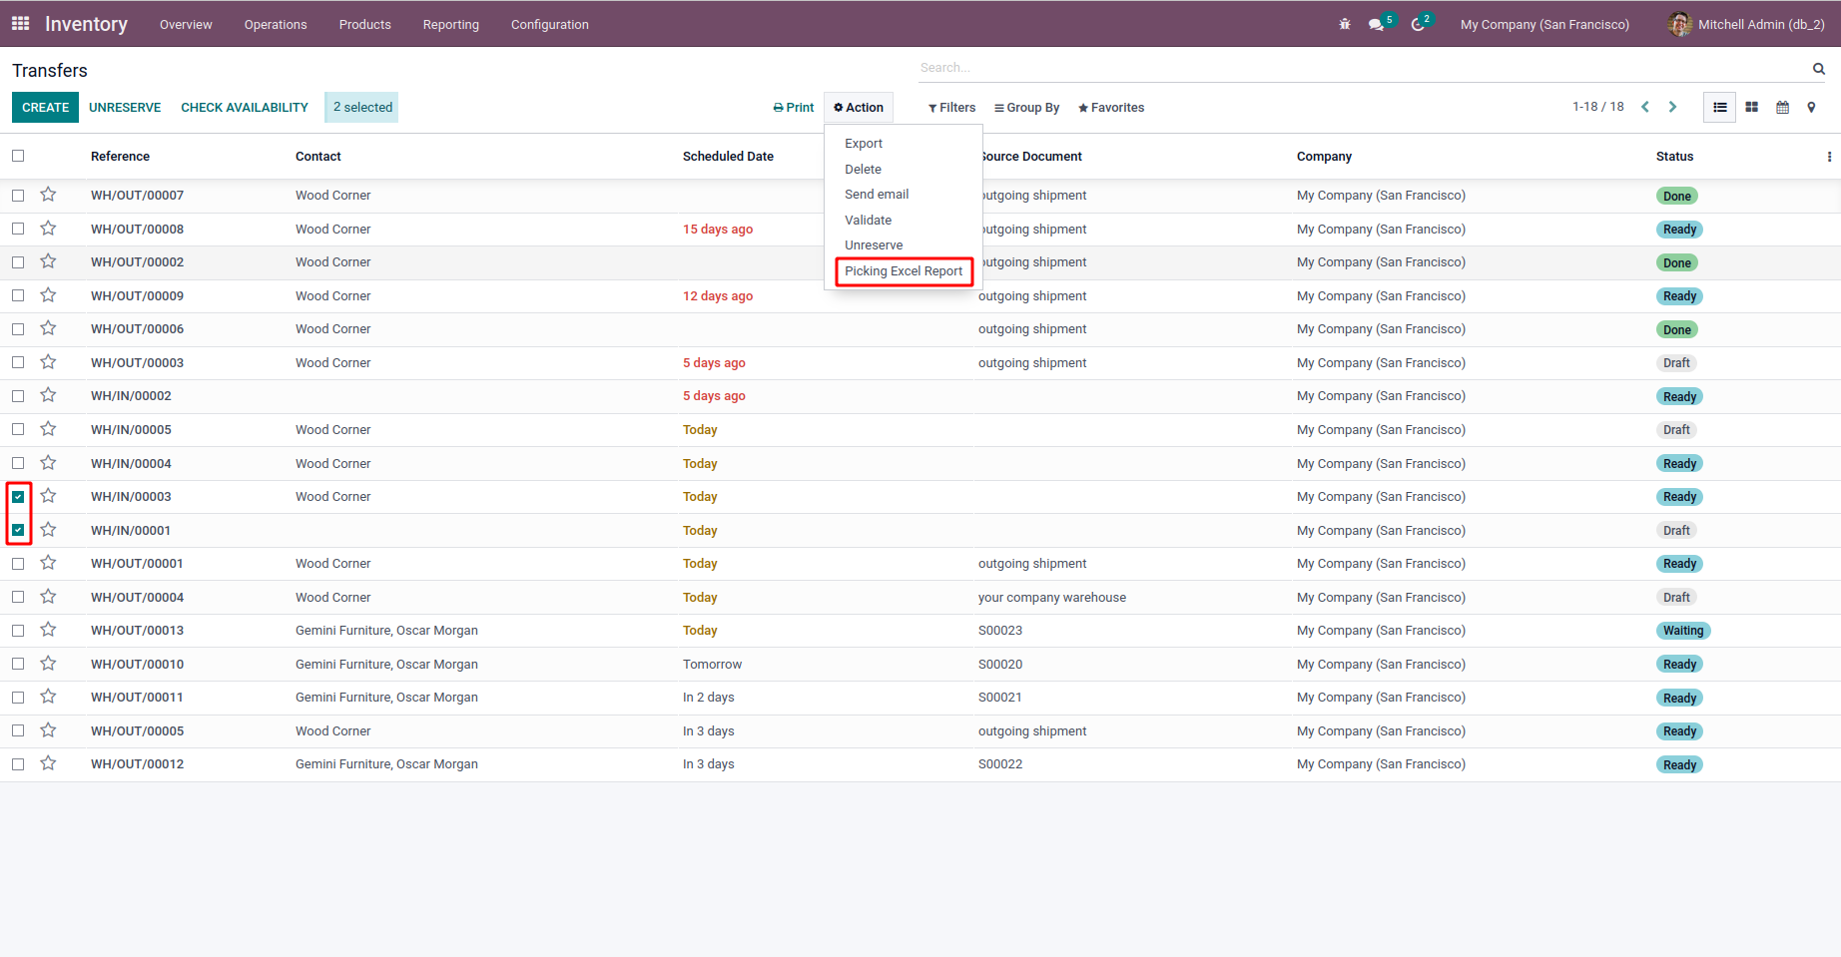
Task: Click the search magnifier icon
Action: pos(1819,69)
